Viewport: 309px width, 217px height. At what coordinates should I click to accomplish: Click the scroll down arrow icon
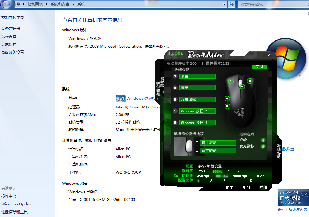[x=197, y=151]
